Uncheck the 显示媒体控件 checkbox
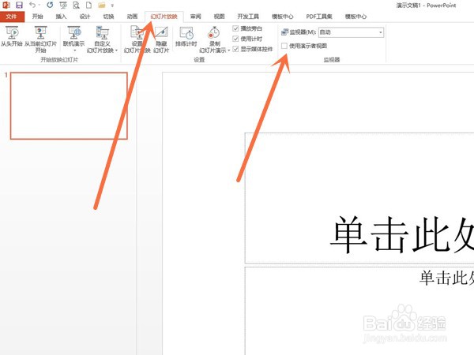This screenshot has height=355, width=474. coord(235,49)
